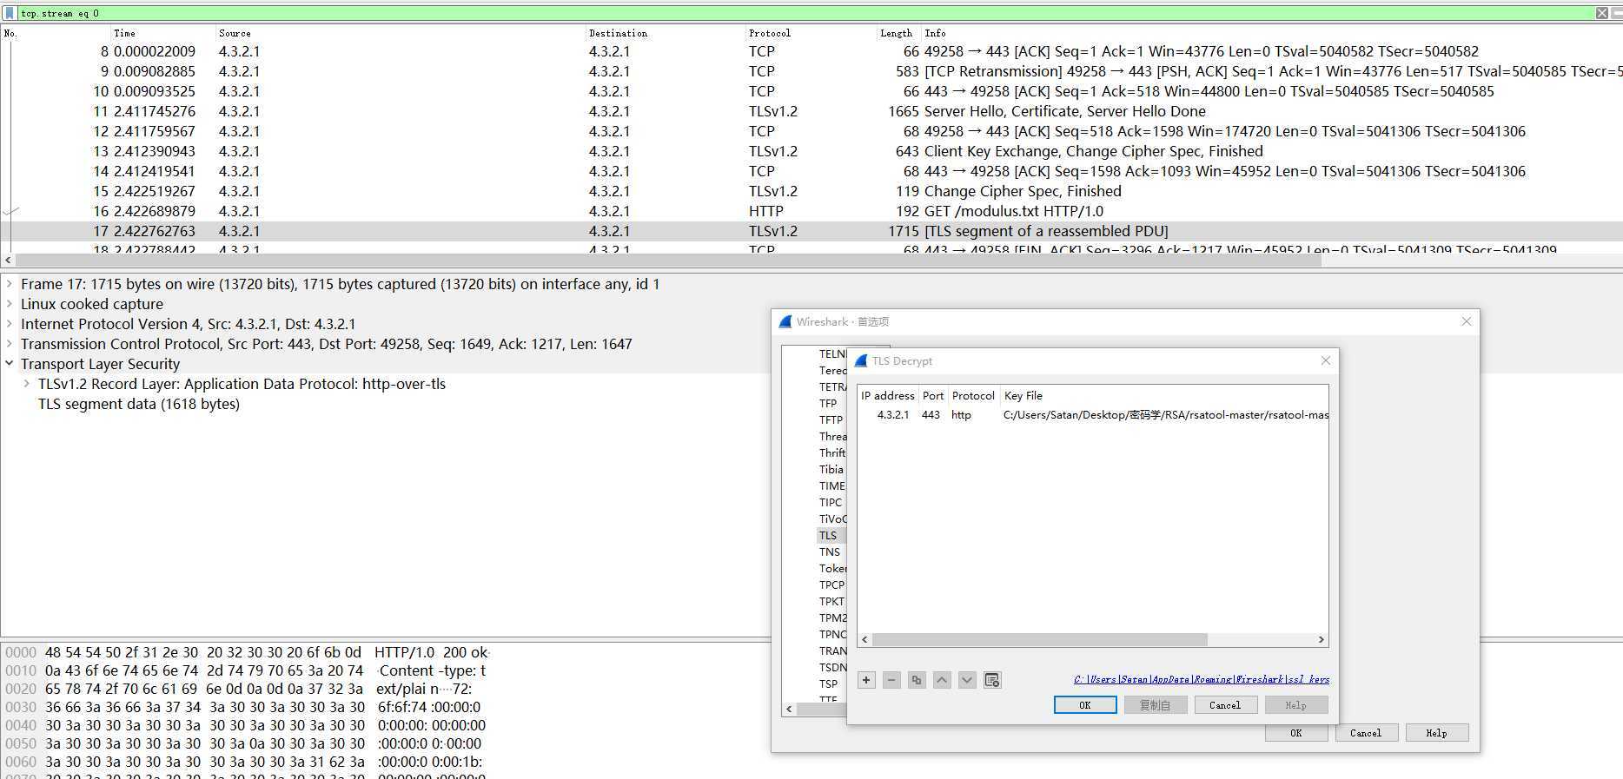Click the Info column header
Viewport: 1623px width, 779px height.
(x=935, y=33)
